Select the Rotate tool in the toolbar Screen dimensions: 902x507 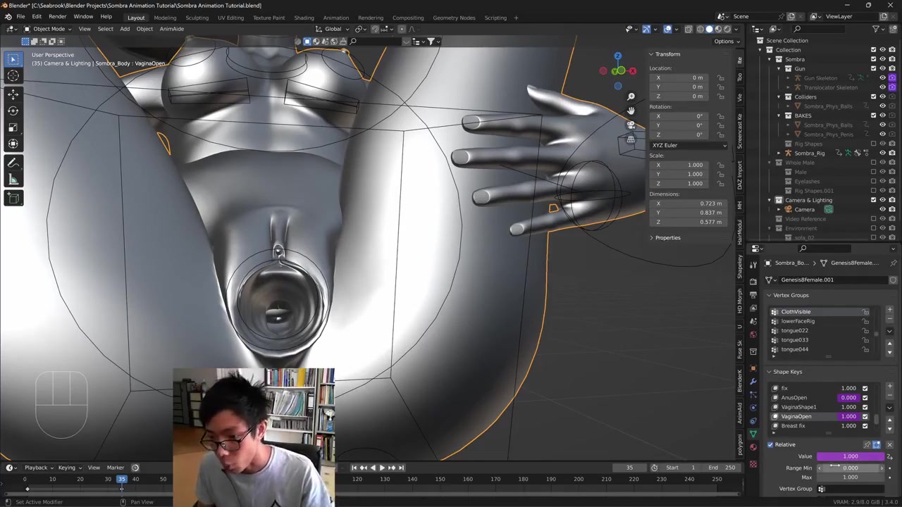tap(13, 111)
